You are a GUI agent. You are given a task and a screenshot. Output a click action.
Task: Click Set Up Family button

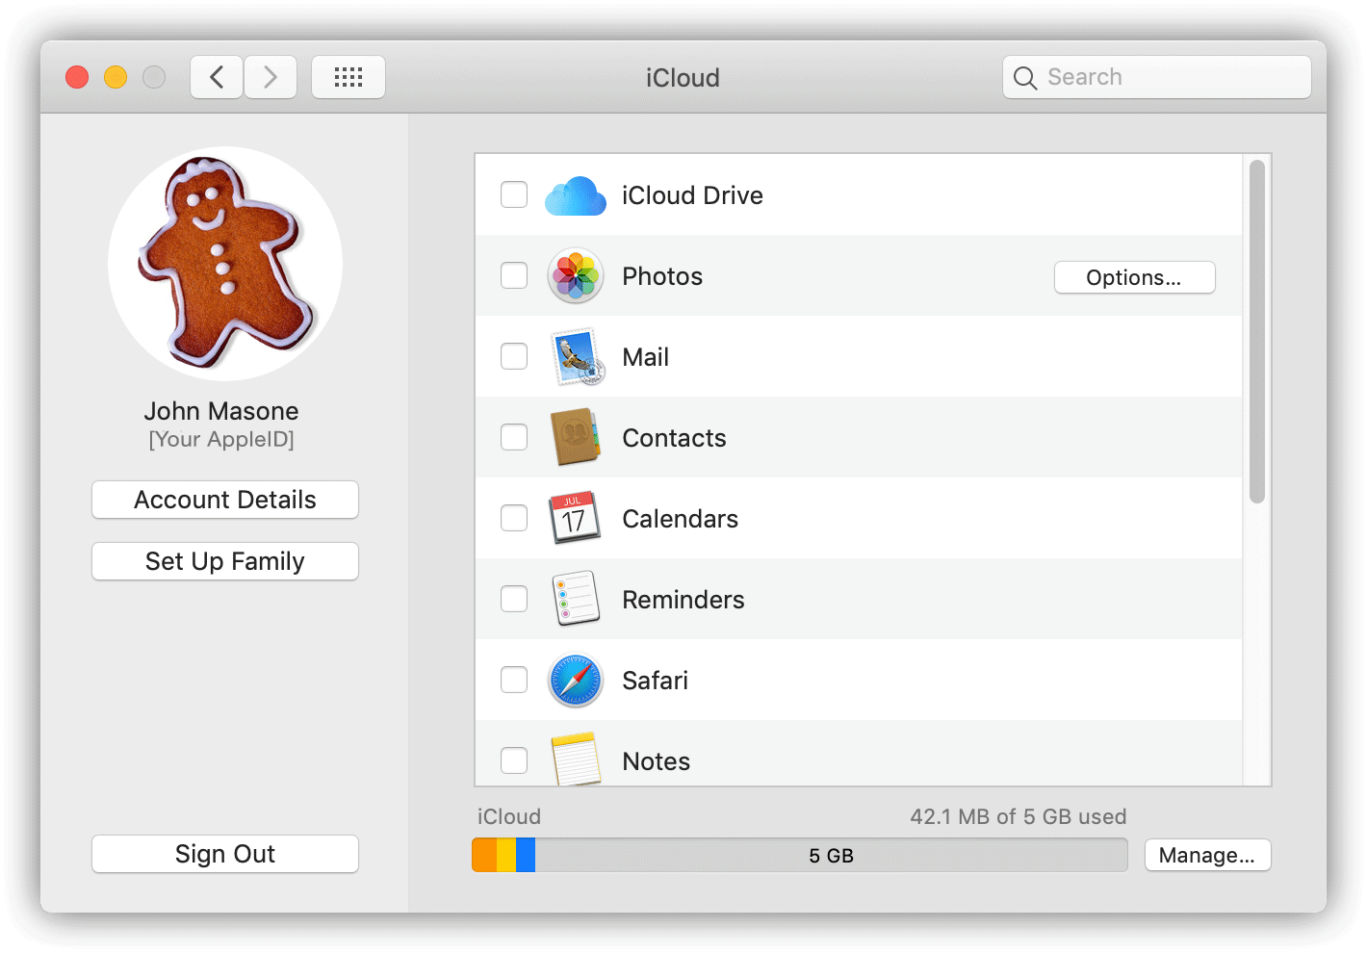point(225,561)
